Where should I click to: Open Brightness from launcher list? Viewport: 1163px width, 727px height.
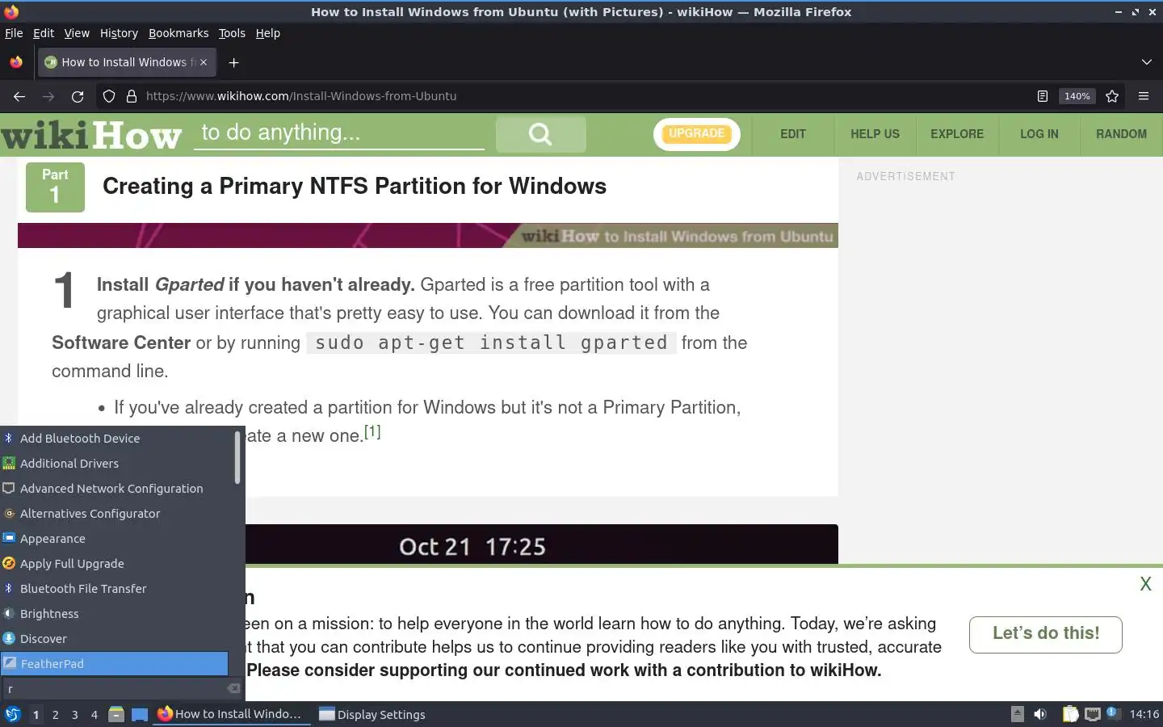click(x=115, y=614)
